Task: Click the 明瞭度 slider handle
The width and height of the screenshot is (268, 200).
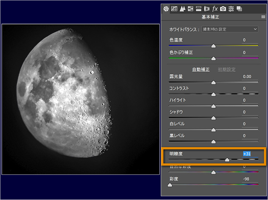Action: point(227,160)
